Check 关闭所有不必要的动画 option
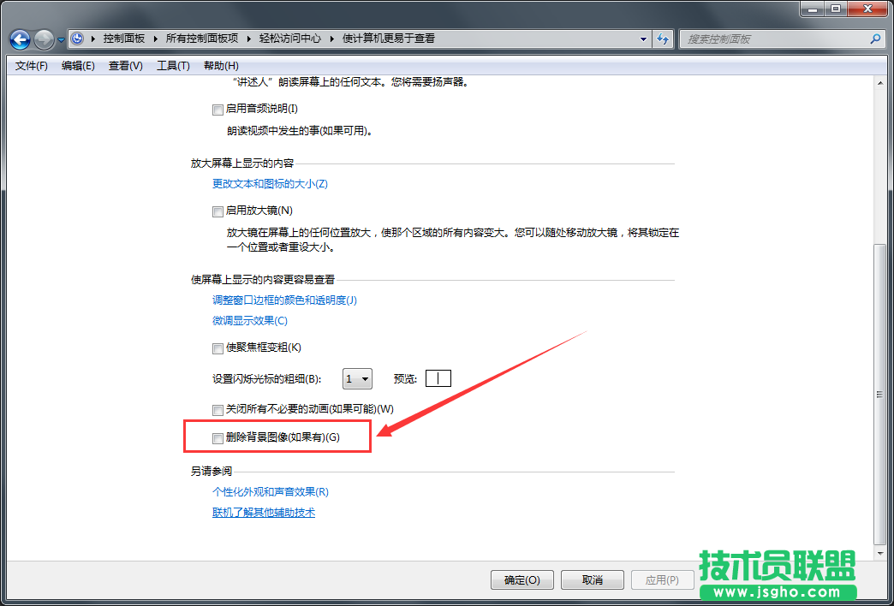The width and height of the screenshot is (894, 606). (x=218, y=410)
